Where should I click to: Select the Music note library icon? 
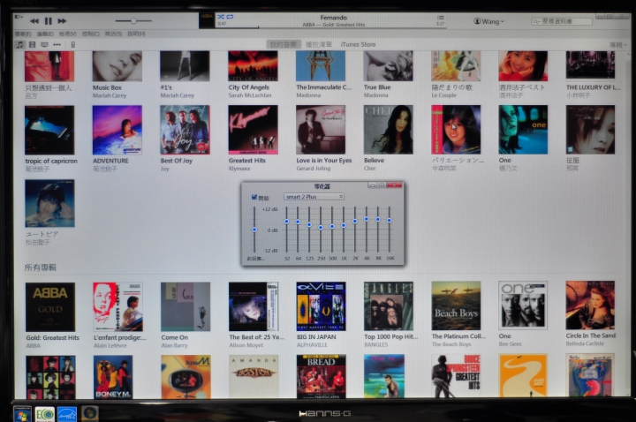tap(19, 45)
